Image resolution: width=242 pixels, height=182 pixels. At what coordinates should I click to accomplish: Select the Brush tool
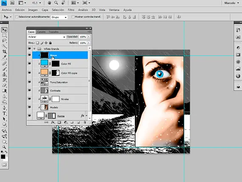click(x=4, y=69)
